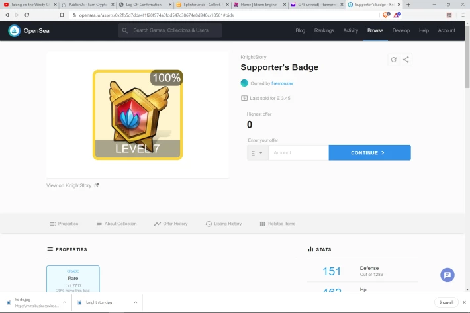Click the Stats bar chart icon
The width and height of the screenshot is (470, 313).
310,249
